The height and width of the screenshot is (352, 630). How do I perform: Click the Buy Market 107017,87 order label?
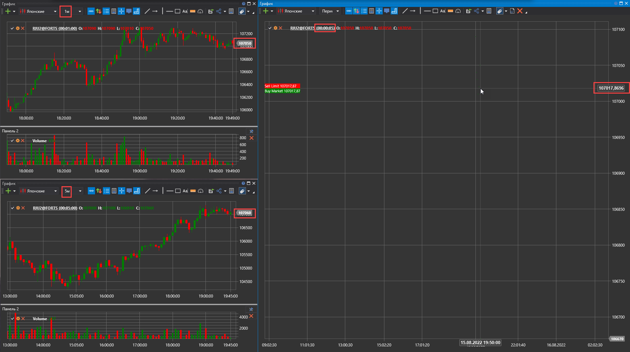282,91
